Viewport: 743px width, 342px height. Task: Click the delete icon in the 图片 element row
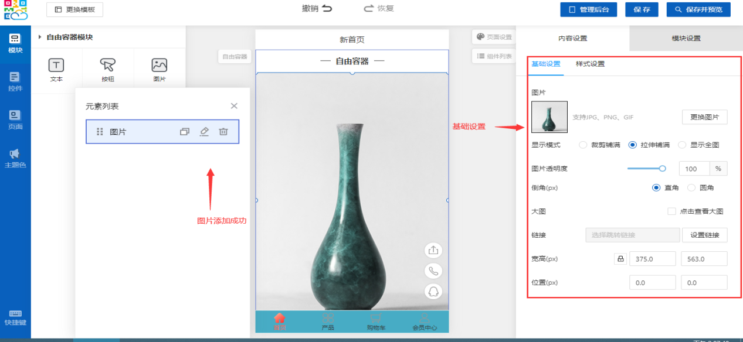click(223, 132)
